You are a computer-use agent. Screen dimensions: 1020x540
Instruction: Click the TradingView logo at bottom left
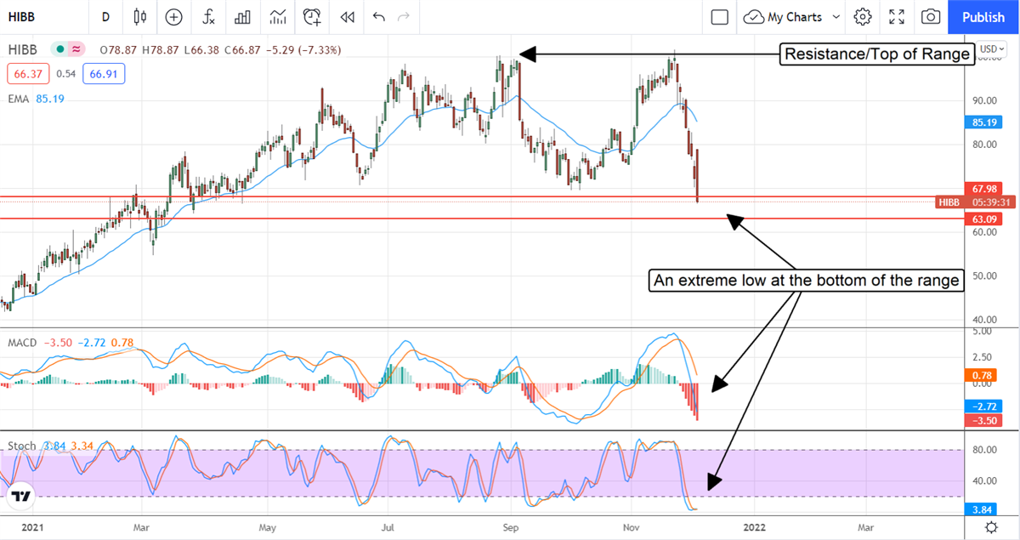[x=21, y=496]
